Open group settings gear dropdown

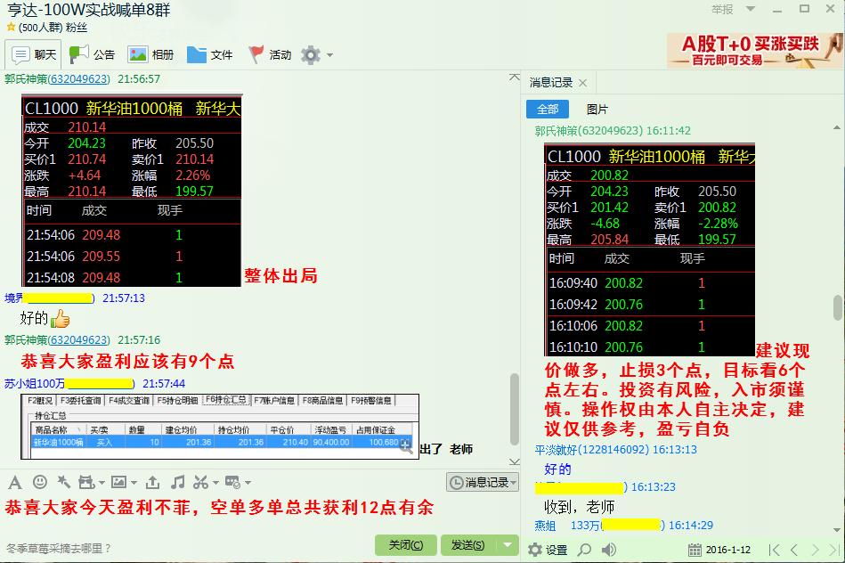(317, 55)
